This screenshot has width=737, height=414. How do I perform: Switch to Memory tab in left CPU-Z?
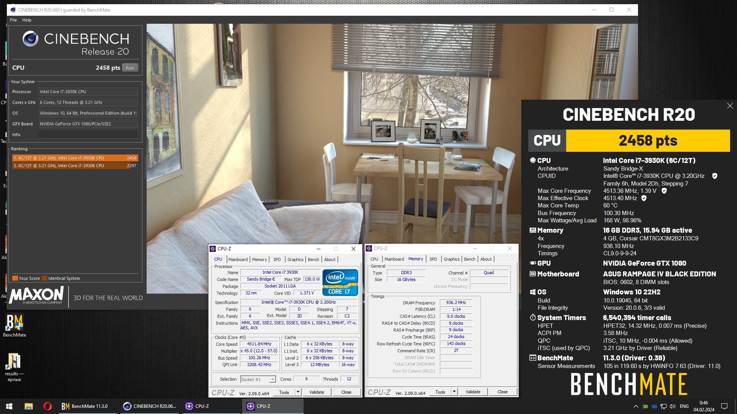[x=259, y=260]
